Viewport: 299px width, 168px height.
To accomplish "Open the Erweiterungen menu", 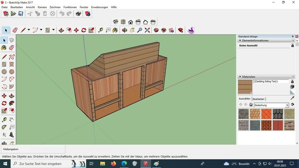I will [x=99, y=7].
